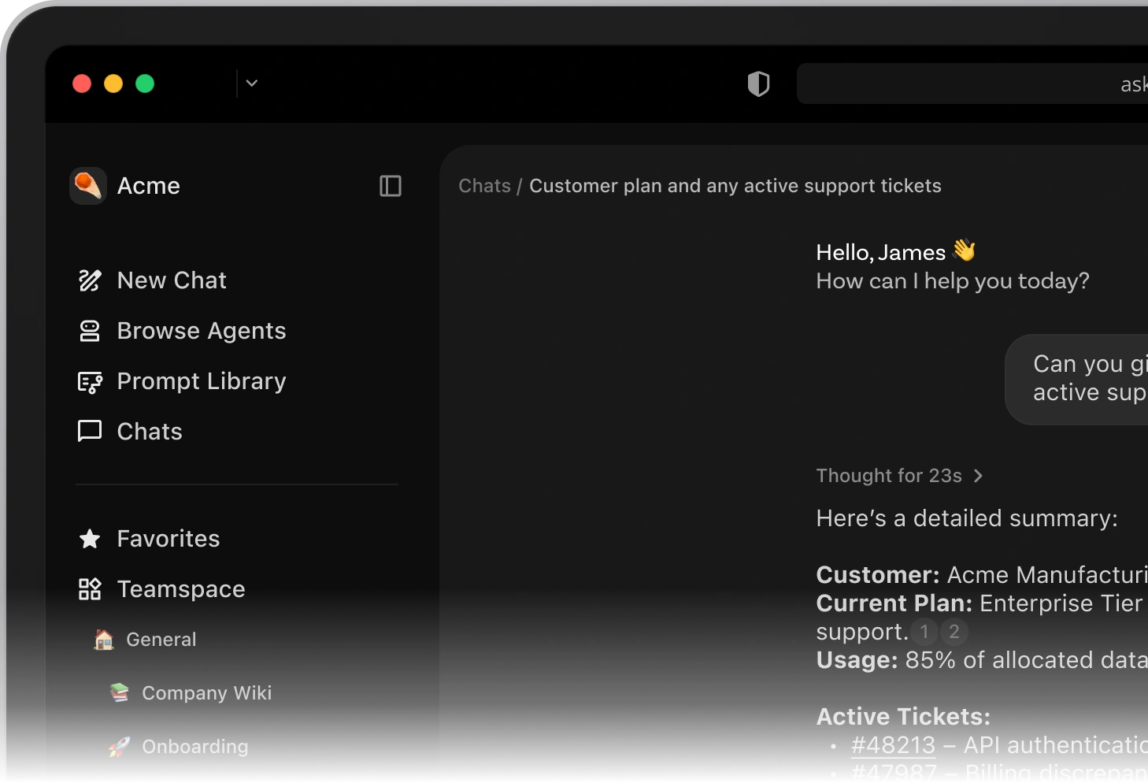Click the Acme workspace name
This screenshot has width=1148, height=783.
[x=149, y=186]
